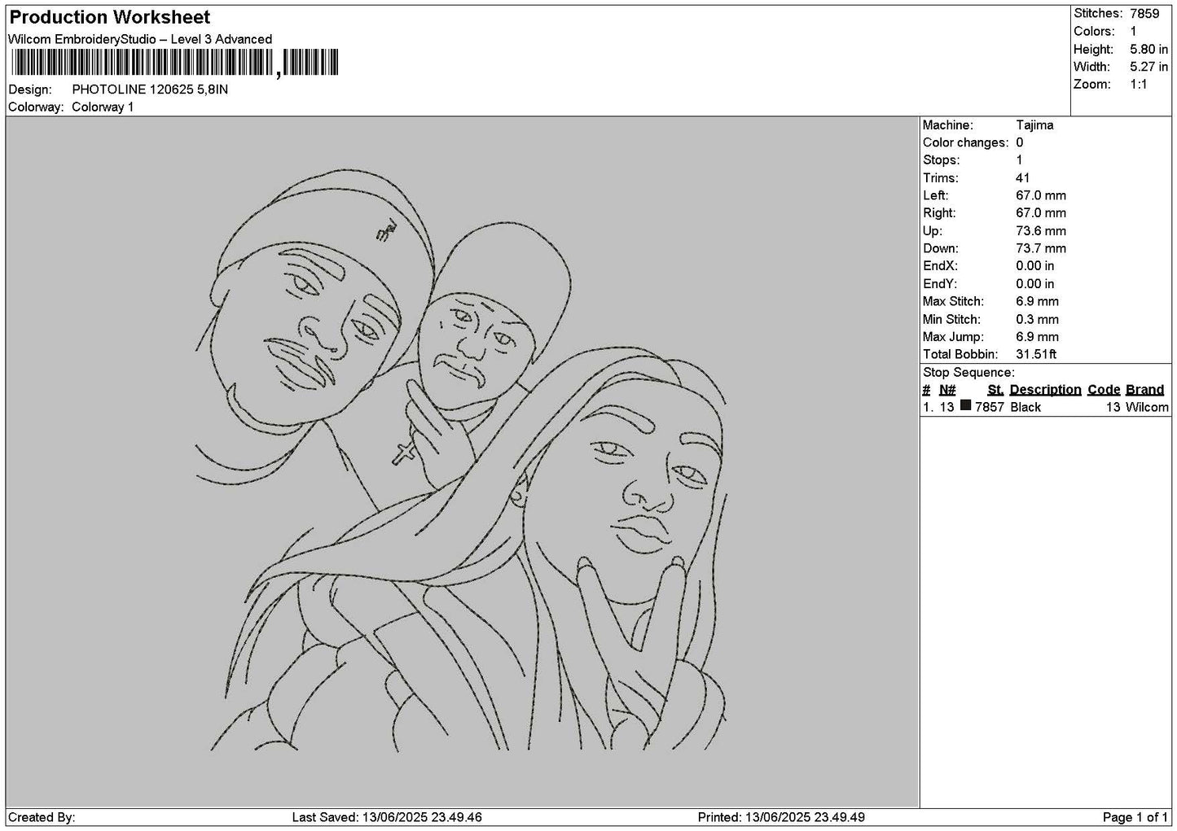
Task: Click the design barcode
Action: [x=174, y=63]
